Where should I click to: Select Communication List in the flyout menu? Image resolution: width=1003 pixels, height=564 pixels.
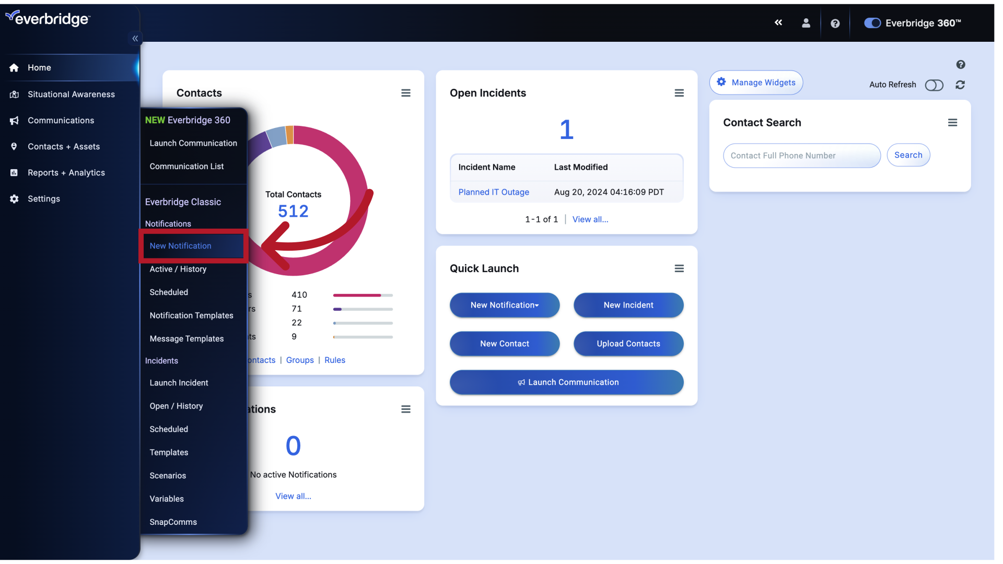coord(186,167)
